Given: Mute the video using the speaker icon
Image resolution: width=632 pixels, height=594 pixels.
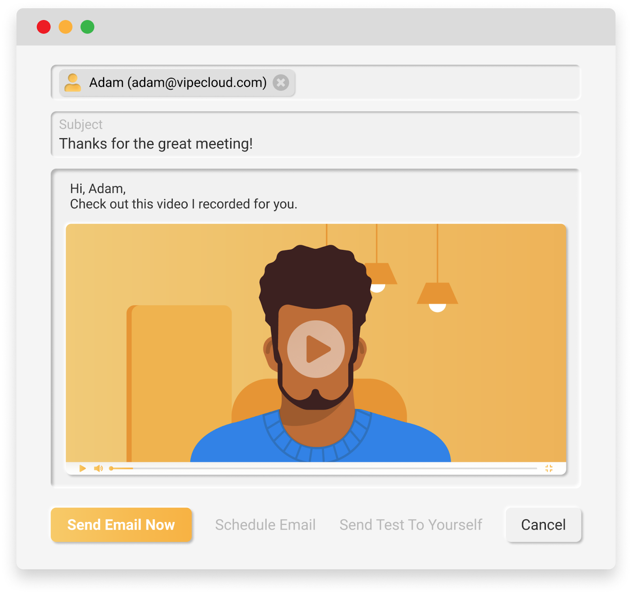Looking at the screenshot, I should (x=98, y=468).
